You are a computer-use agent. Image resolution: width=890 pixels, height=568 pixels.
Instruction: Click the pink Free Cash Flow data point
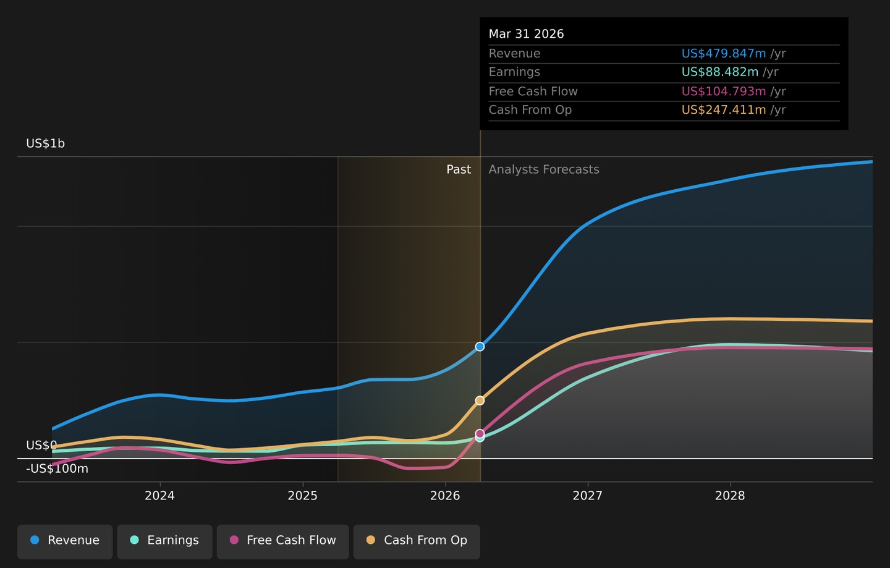pyautogui.click(x=480, y=433)
